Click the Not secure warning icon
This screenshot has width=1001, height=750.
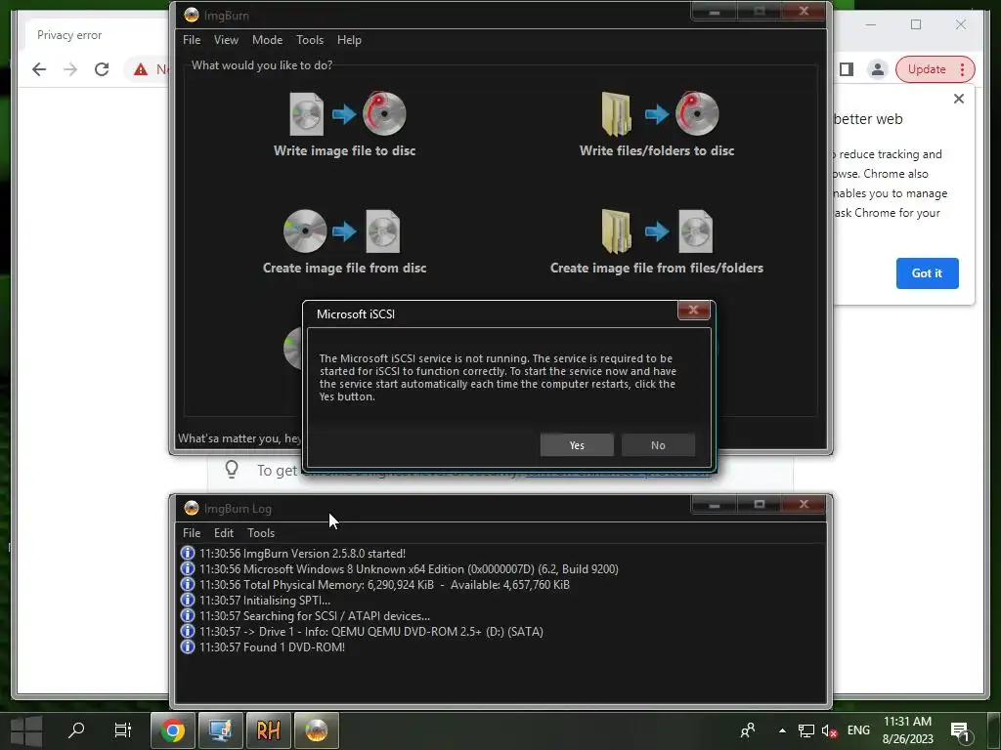pos(141,69)
